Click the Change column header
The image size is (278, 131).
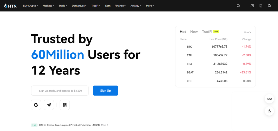pyautogui.click(x=247, y=39)
